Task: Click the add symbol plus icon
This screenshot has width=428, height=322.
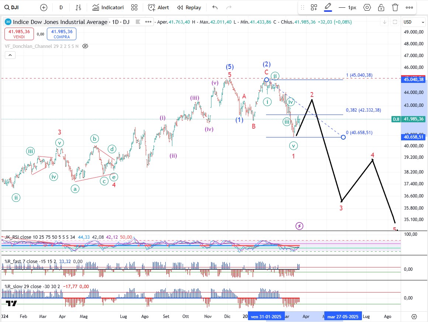Action: click(x=44, y=7)
